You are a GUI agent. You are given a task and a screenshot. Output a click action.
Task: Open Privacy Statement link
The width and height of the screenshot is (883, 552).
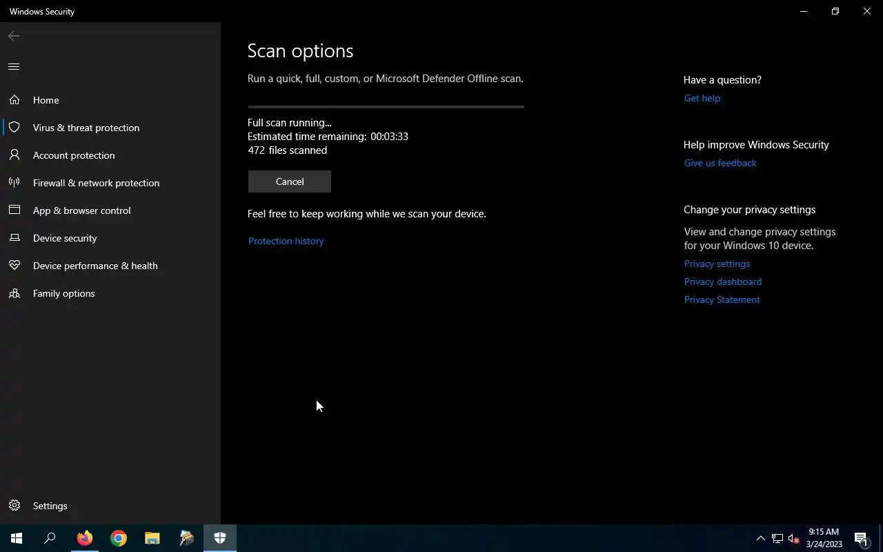pyautogui.click(x=722, y=299)
